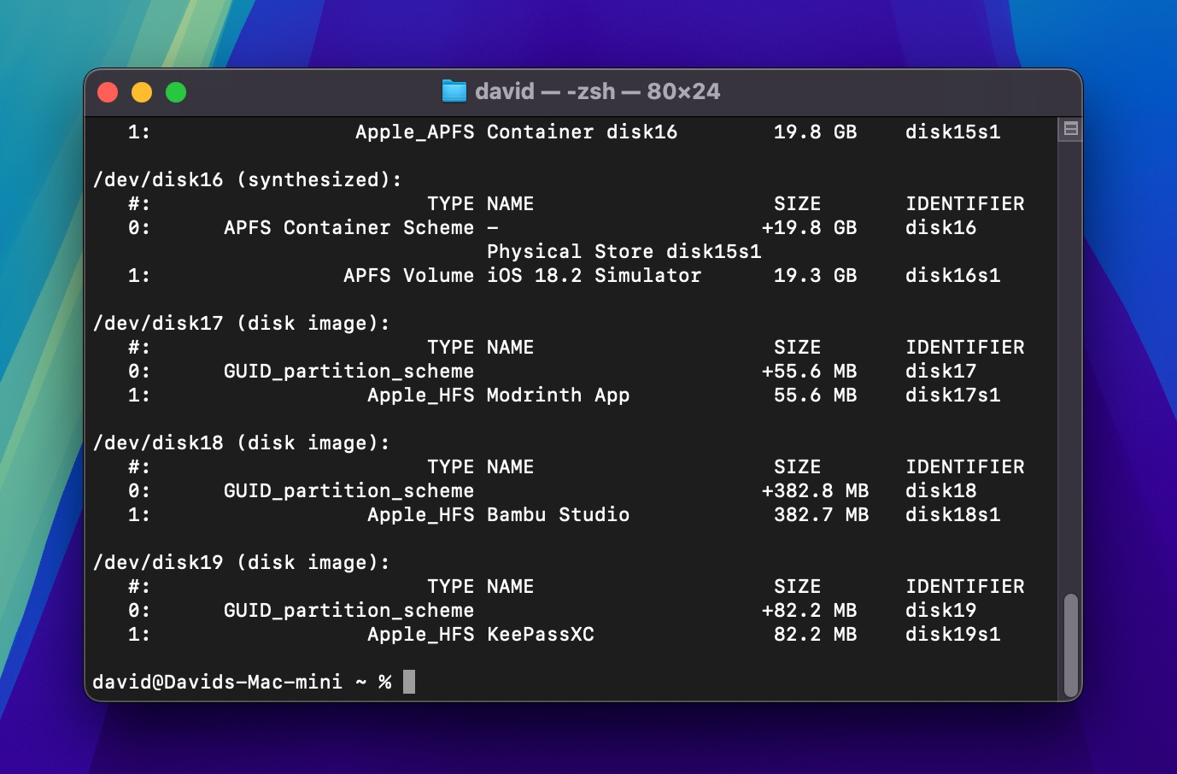Click the type 'APFS Container Scheme'
Viewport: 1177px width, 774px height.
[348, 227]
